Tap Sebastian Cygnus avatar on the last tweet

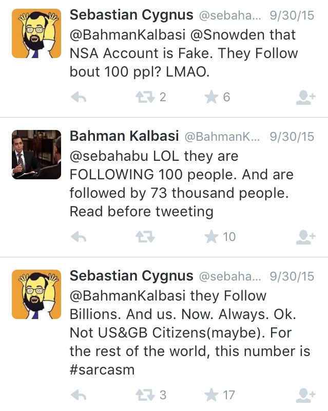point(36,293)
